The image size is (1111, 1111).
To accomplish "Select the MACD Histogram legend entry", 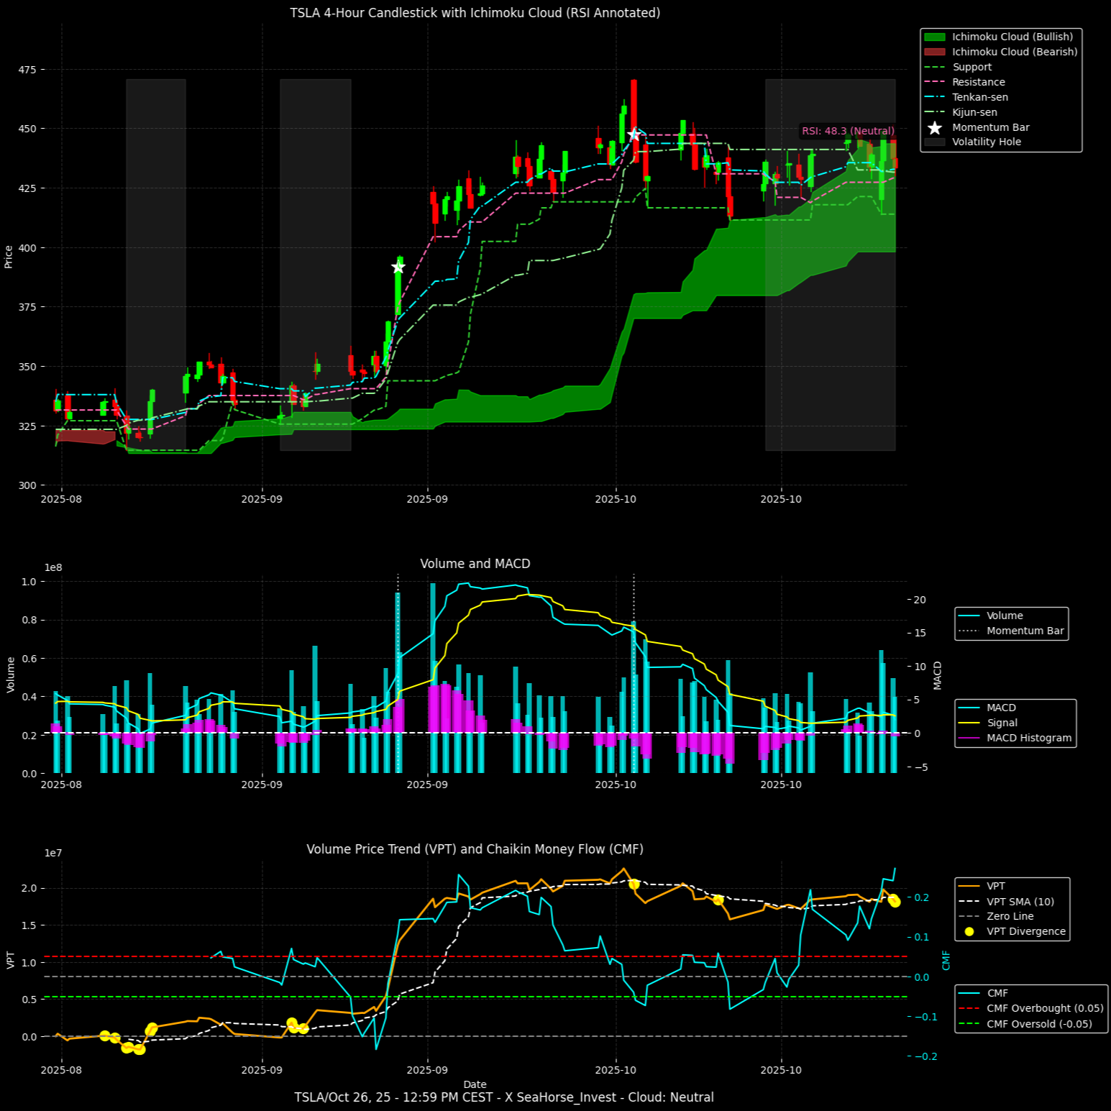I will (x=1015, y=738).
